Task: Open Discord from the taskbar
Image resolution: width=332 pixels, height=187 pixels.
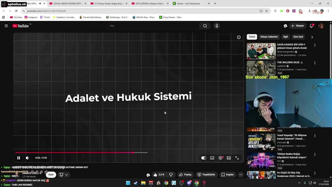Action: click(189, 183)
